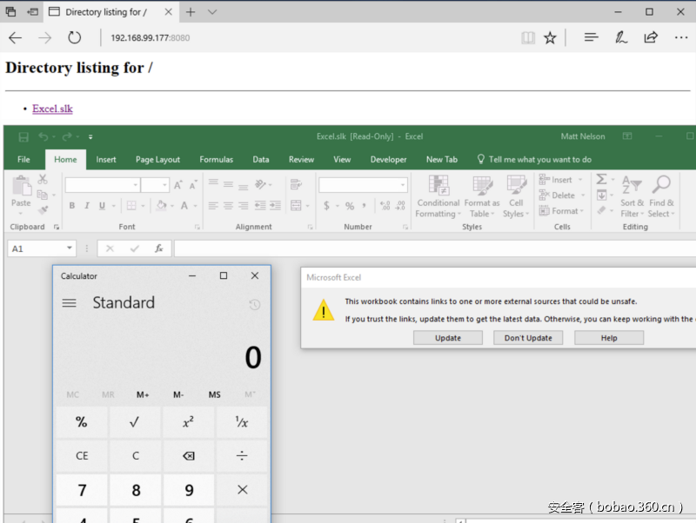
Task: Open the Name Box dropdown arrow
Action: coord(70,248)
